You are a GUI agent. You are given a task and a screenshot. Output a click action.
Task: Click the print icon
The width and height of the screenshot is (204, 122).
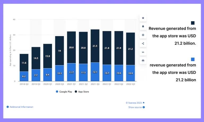coord(143,60)
